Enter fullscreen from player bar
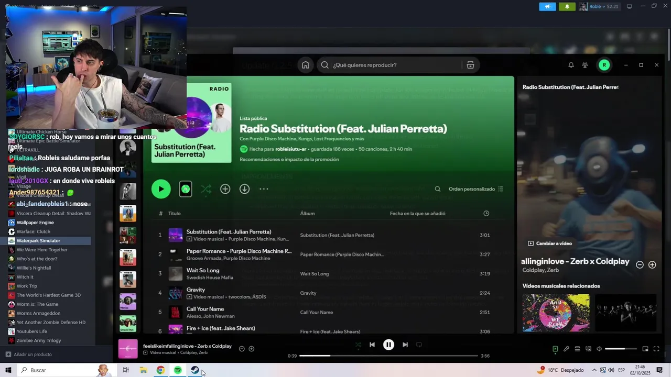The height and width of the screenshot is (377, 671). [656, 349]
